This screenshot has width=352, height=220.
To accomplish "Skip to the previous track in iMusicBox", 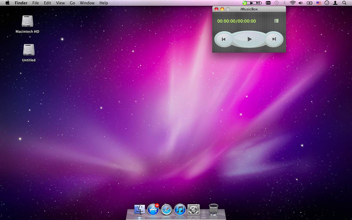I will click(224, 39).
